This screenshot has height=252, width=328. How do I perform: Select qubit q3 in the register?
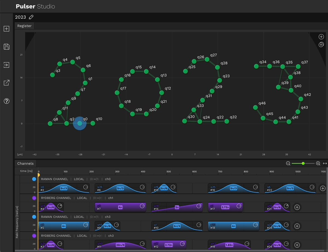point(52,75)
